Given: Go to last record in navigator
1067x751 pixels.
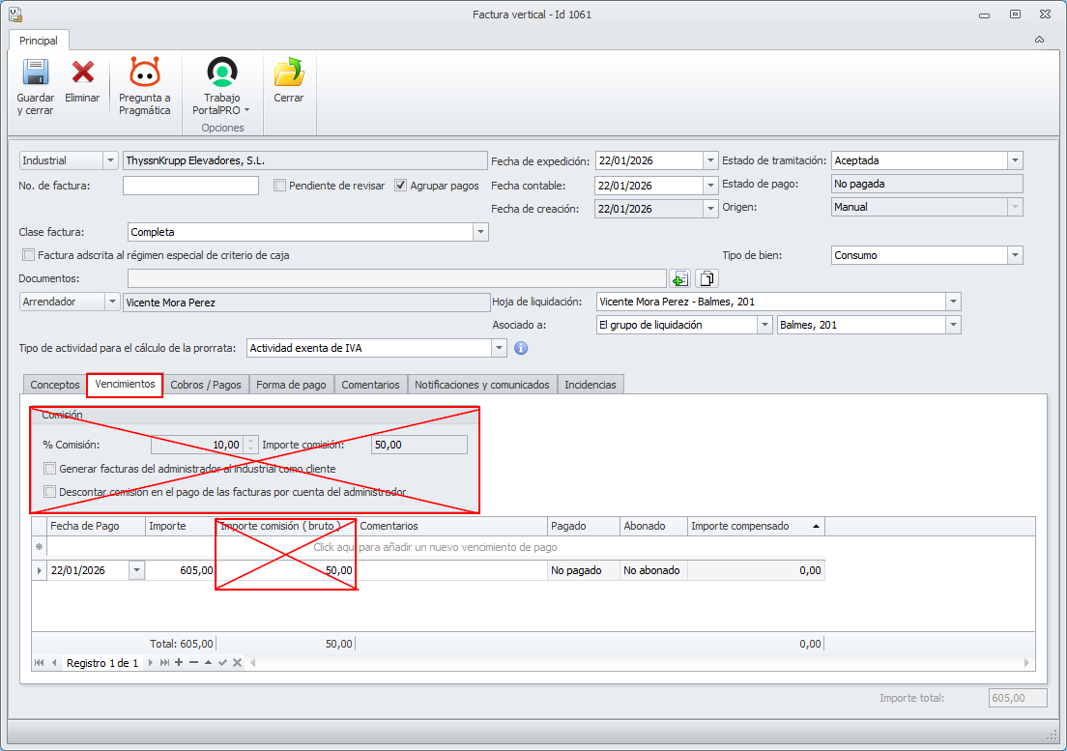Looking at the screenshot, I should tap(164, 663).
